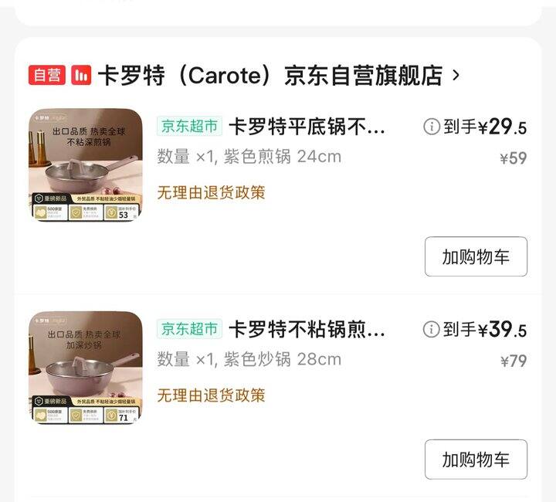Expand store page via chevron after 旗舰店
Screen dimensions: 556x502
pos(456,75)
